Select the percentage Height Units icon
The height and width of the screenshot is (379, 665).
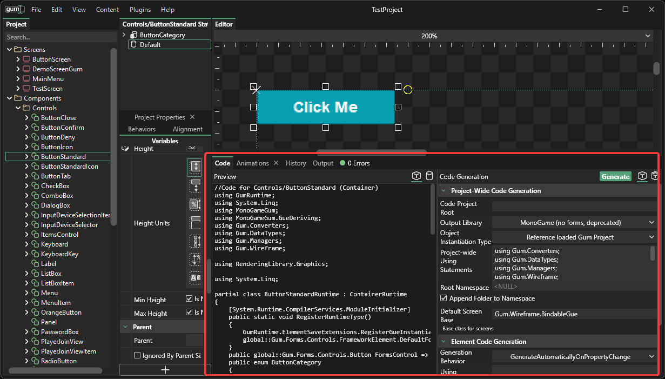pyautogui.click(x=195, y=204)
